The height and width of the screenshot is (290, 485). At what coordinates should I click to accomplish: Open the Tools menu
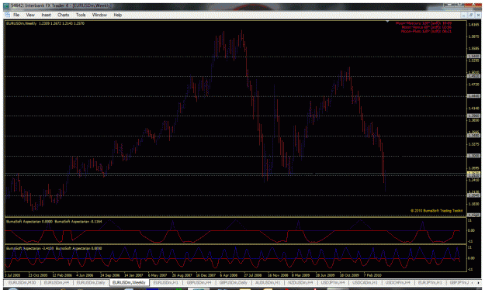(81, 15)
